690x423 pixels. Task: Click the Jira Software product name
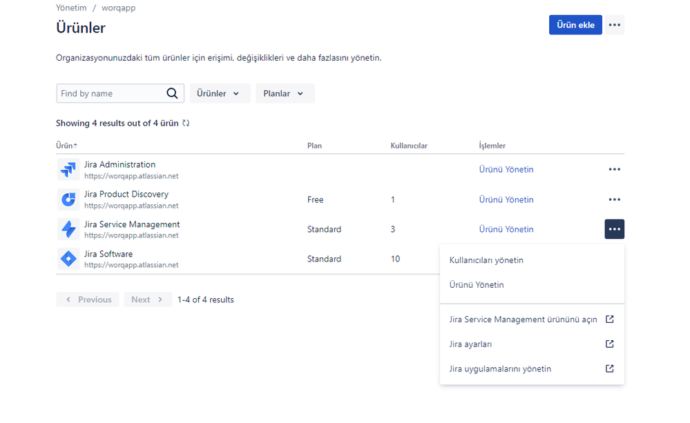[x=108, y=254]
